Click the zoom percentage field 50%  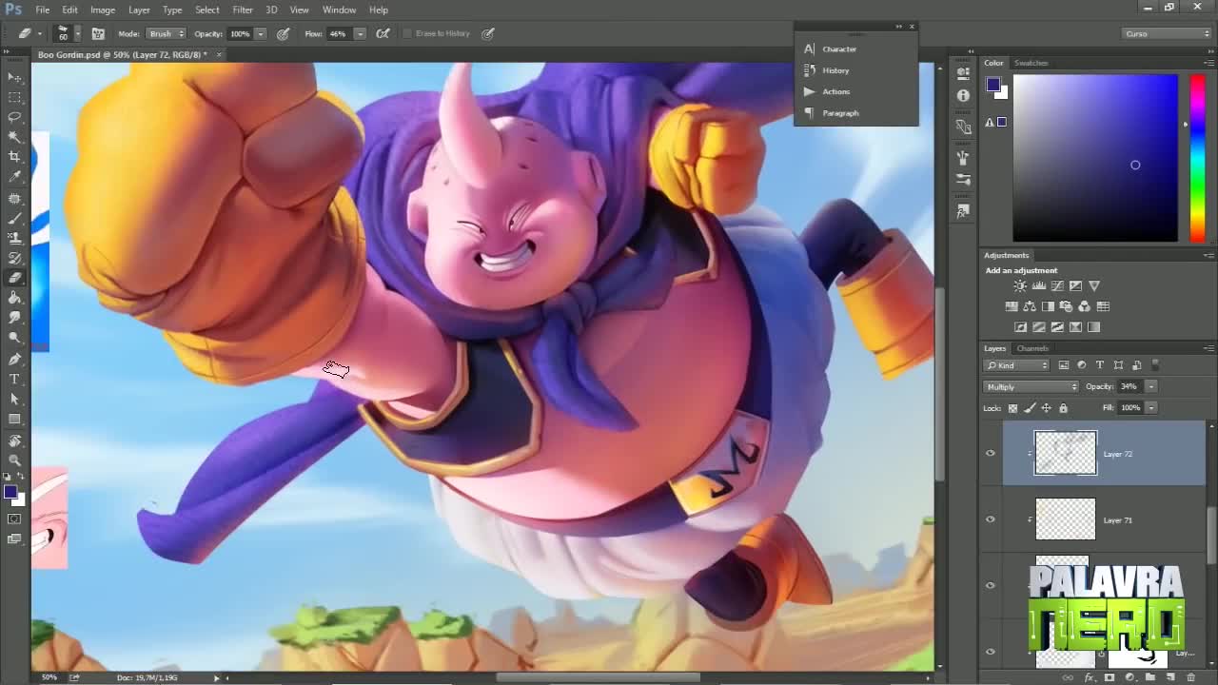coord(49,677)
